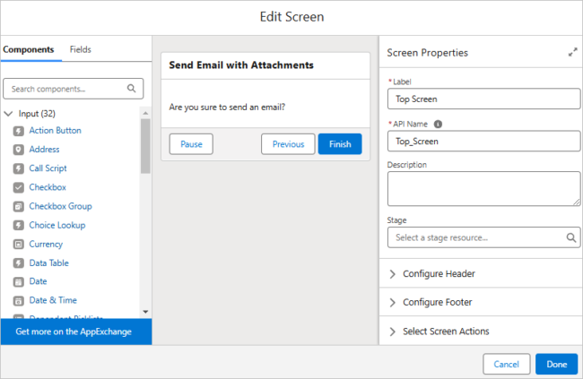Expand the Configure Footer section
The image size is (583, 379).
pos(392,303)
